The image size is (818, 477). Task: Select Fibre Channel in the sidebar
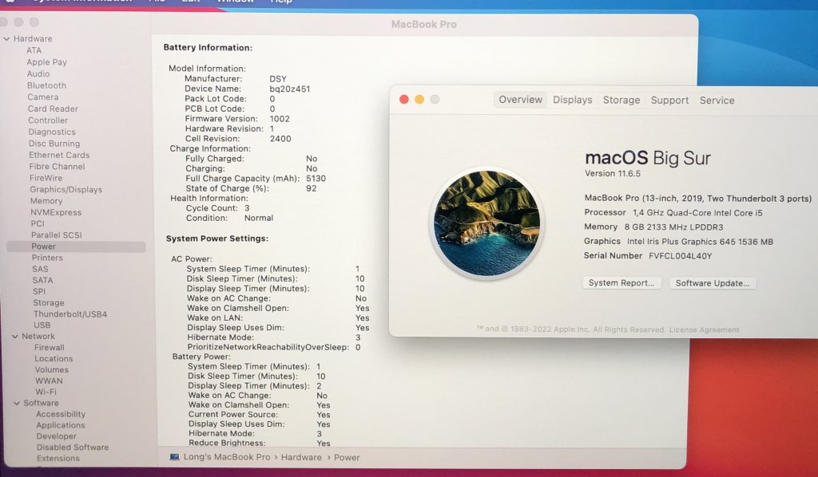tap(57, 167)
